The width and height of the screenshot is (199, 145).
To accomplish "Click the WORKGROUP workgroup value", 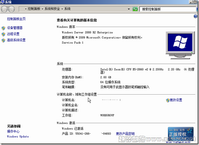I will click(107, 115).
